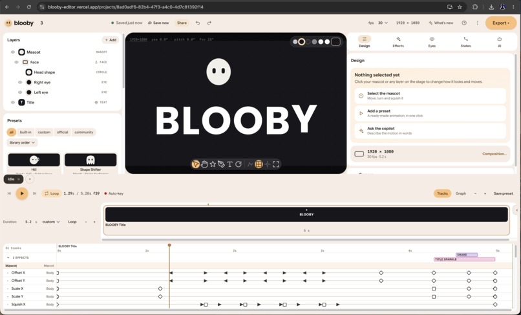Screen dimensions: 521x315
Task: Toggle the motion path curve tool
Action: (x=250, y=164)
